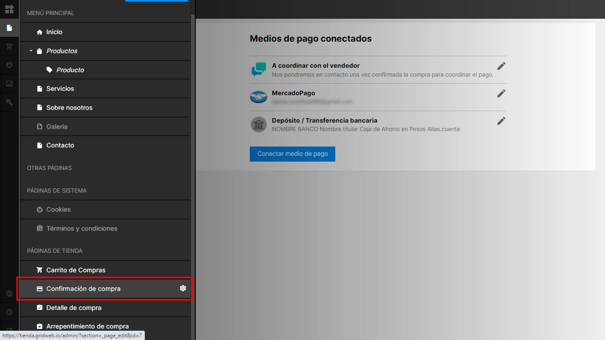Open Detalle de compra page
This screenshot has height=340, width=605.
coord(105,308)
